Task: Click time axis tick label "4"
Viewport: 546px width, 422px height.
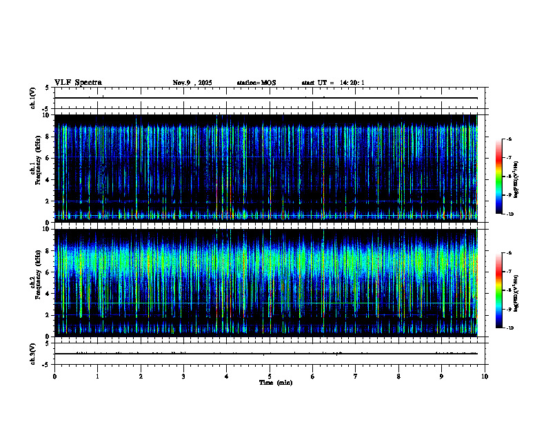Action: (227, 376)
